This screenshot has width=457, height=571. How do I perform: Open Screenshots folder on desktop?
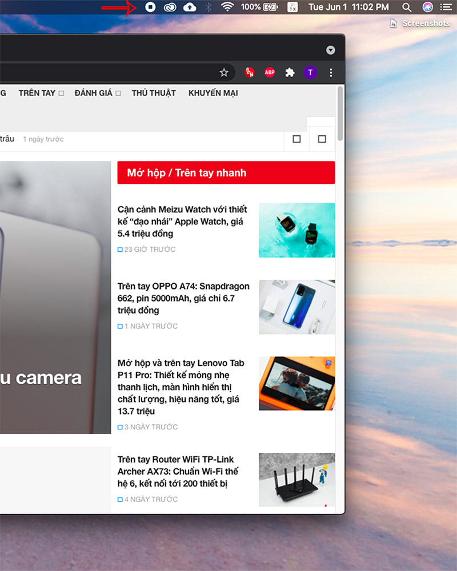[x=420, y=23]
